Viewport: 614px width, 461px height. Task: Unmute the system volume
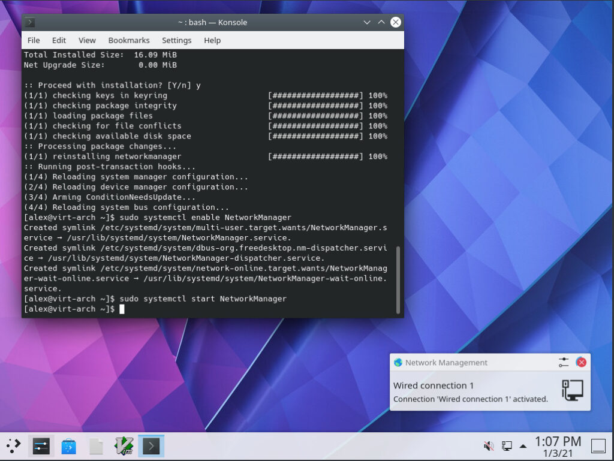tap(488, 445)
